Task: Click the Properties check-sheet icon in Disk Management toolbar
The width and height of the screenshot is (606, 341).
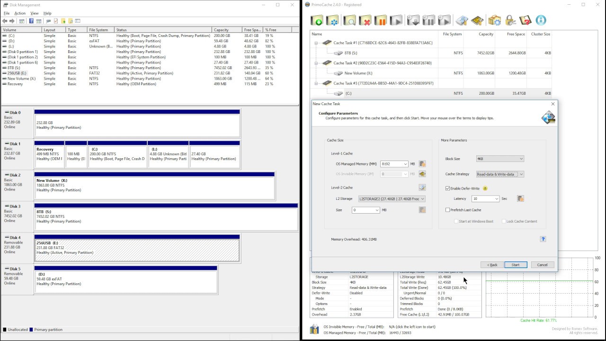Action: (56, 21)
